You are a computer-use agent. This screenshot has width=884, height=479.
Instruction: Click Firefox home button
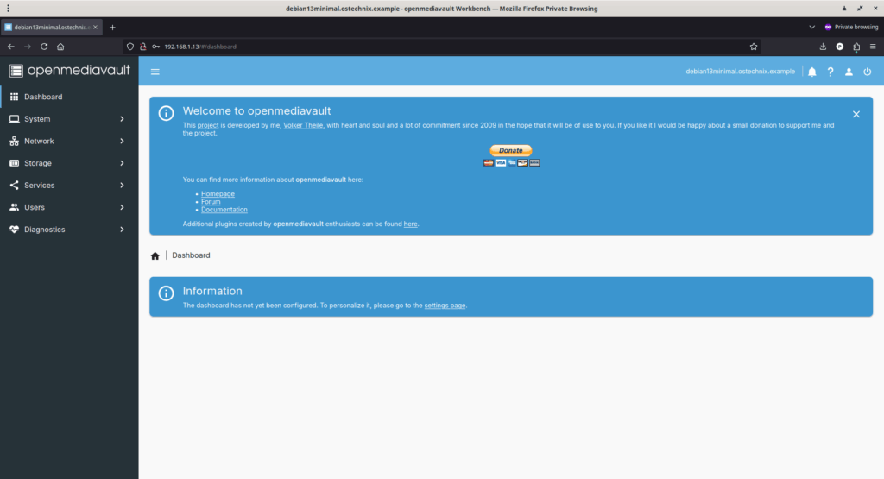tap(60, 47)
